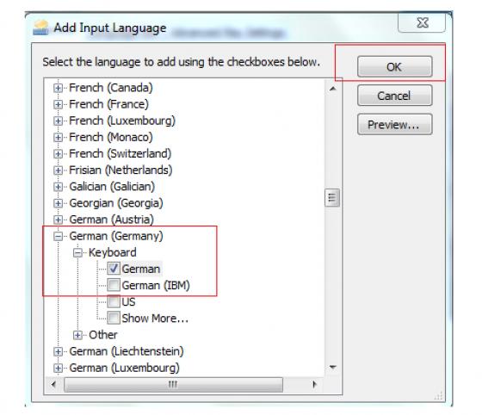Select Frisian (Netherlands) in the list
This screenshot has width=482, height=415.
coord(120,170)
